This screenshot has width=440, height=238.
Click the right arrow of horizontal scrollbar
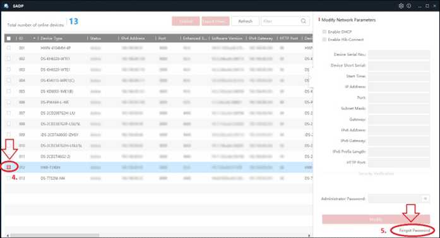point(309,235)
